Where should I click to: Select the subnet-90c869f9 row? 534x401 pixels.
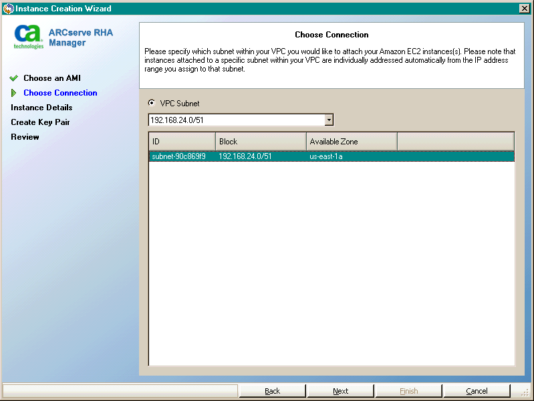click(x=179, y=156)
